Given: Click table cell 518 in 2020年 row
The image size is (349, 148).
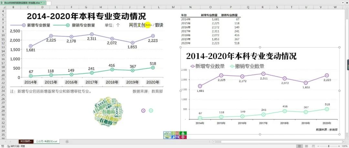Looking at the screenshot, I should 237,43.
